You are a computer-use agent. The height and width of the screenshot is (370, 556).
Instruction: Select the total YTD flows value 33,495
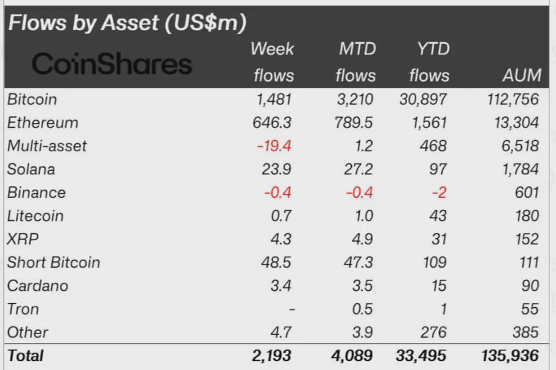pyautogui.click(x=421, y=355)
